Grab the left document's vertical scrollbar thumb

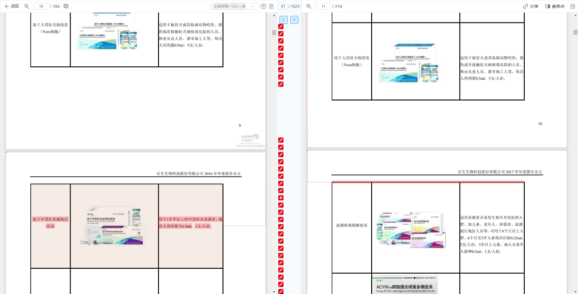tap(274, 32)
